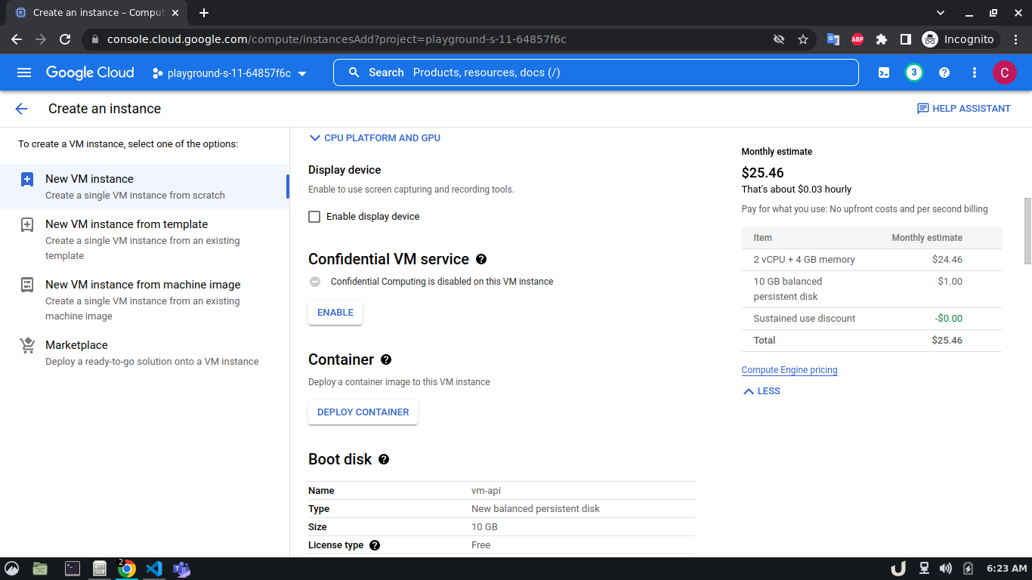The width and height of the screenshot is (1032, 580).
Task: Click New balanced persistent disk type value
Action: tap(536, 509)
